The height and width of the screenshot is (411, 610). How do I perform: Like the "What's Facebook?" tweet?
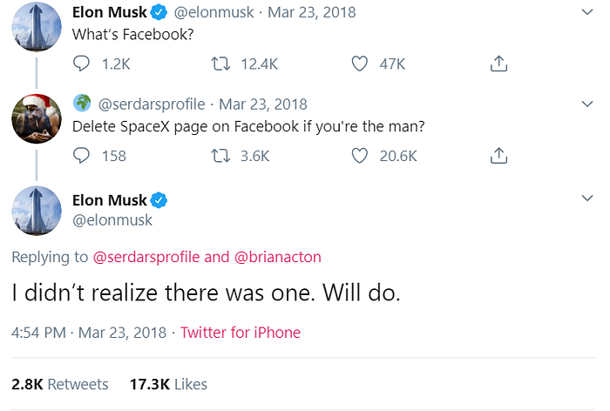click(x=360, y=64)
